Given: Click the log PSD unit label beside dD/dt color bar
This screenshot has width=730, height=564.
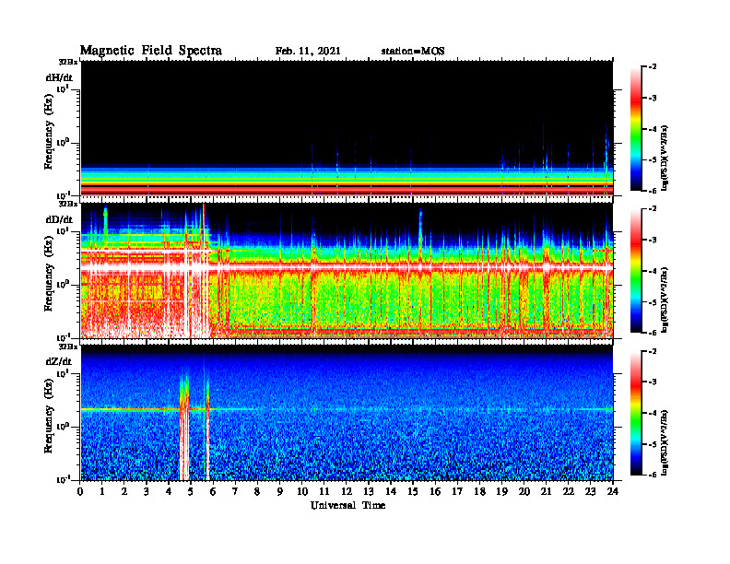Looking at the screenshot, I should (x=665, y=300).
